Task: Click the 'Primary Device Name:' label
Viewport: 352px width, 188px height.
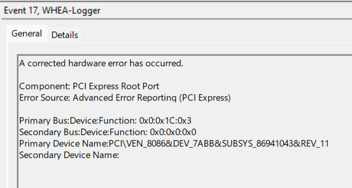Action: pos(64,144)
